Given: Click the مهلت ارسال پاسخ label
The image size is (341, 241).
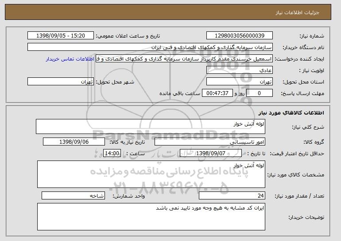Looking at the screenshot, I should [302, 93].
